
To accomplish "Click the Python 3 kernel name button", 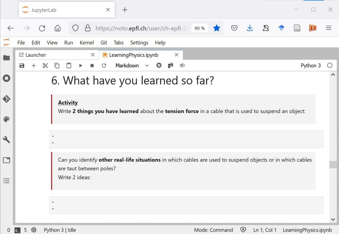I will point(310,65).
